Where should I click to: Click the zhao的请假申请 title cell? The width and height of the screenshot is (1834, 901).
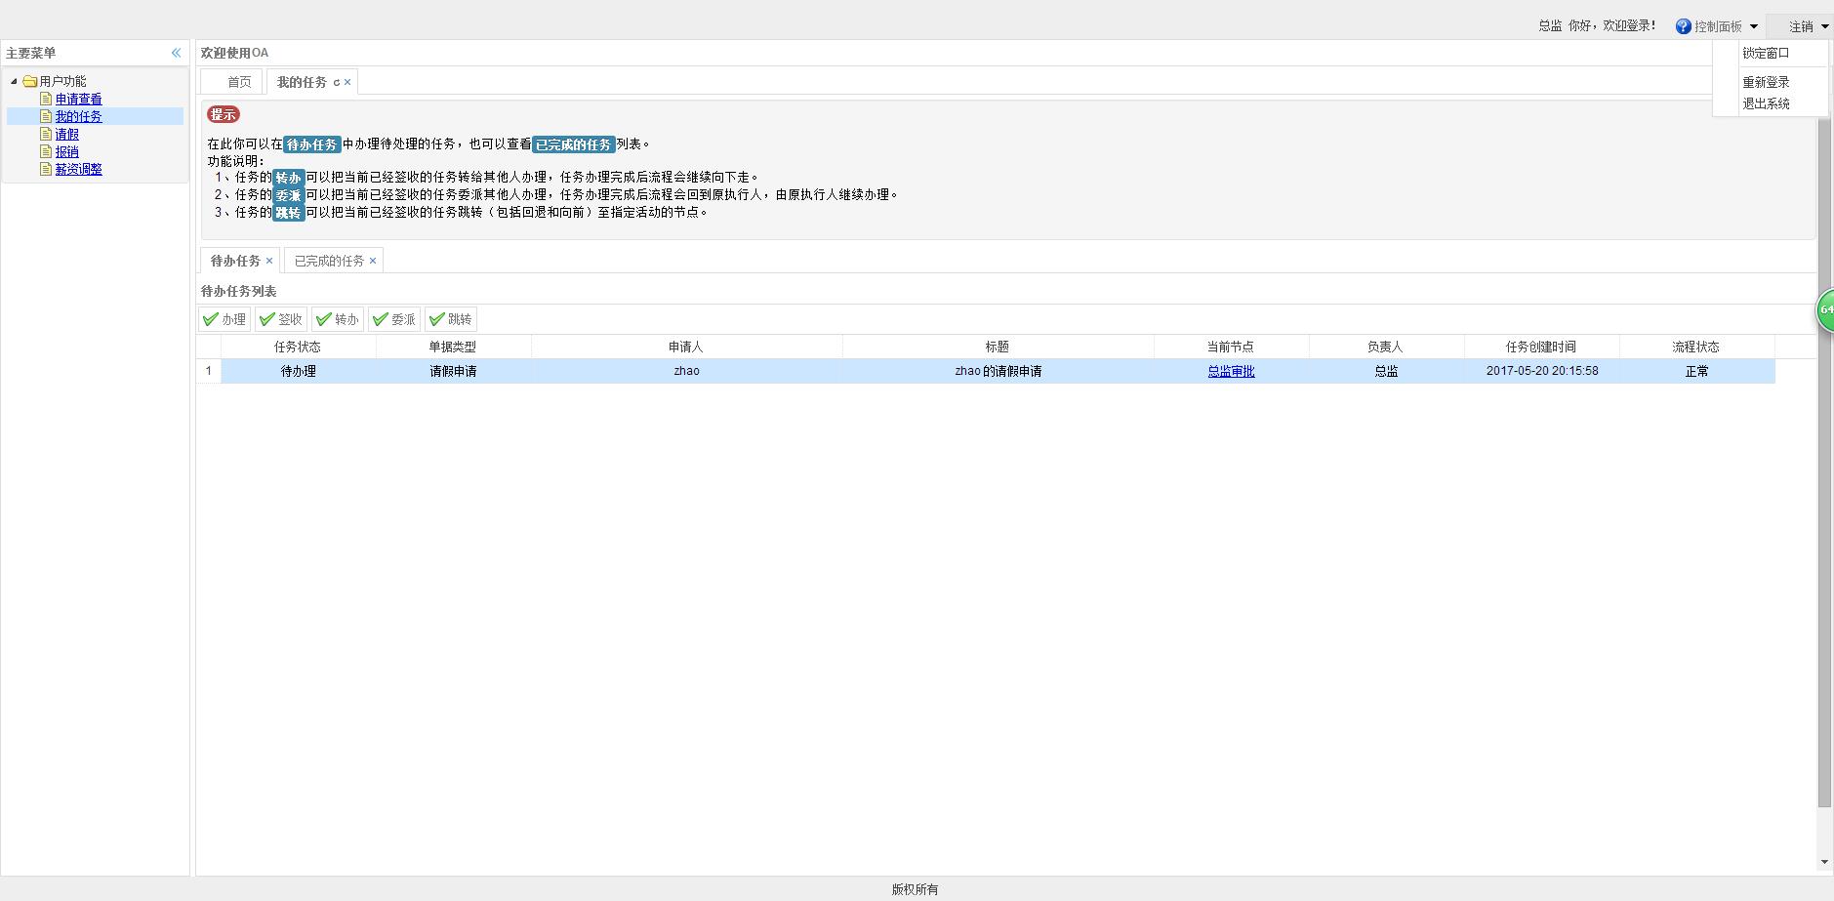[998, 371]
